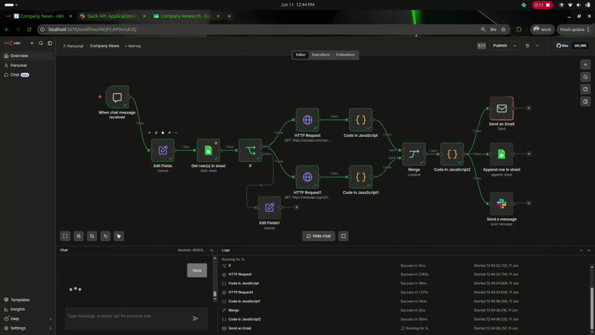The width and height of the screenshot is (595, 335).
Task: Open Overview in sidebar
Action: click(27, 56)
